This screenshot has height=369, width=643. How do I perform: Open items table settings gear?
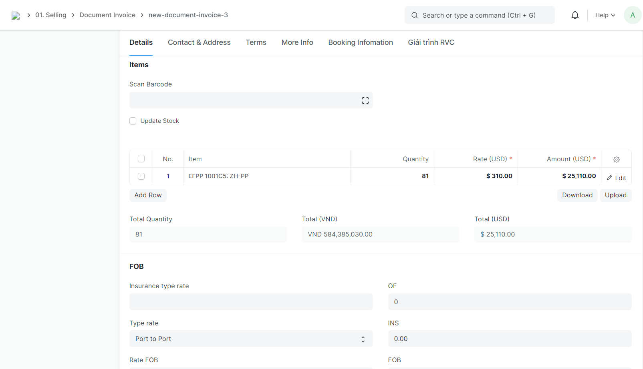(x=616, y=159)
